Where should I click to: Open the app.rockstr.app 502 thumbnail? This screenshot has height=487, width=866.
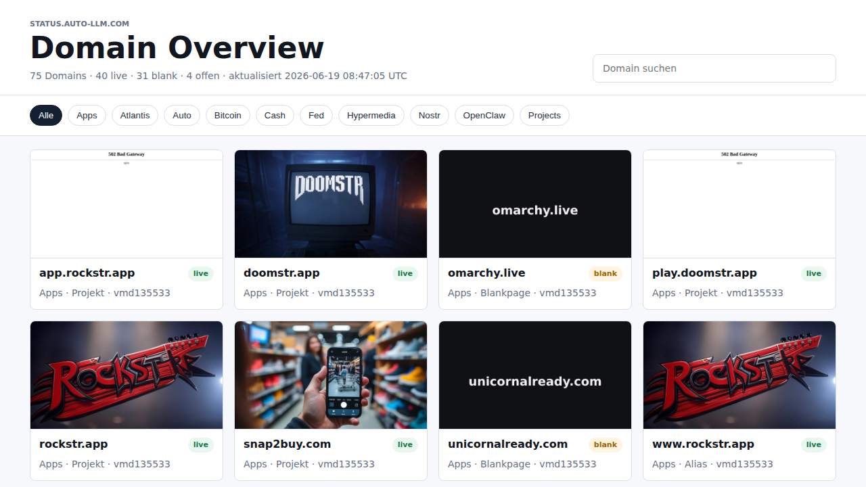[127, 204]
